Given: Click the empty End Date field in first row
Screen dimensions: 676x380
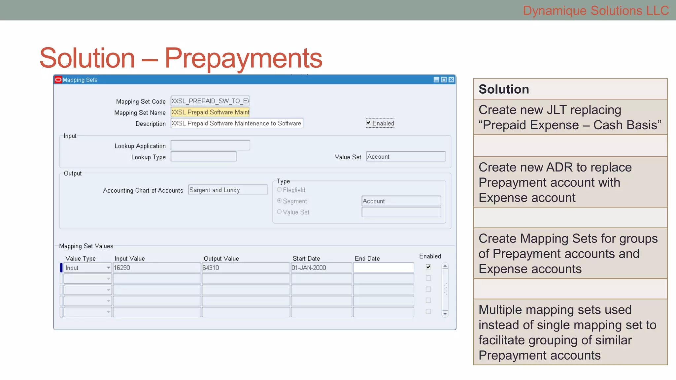Looking at the screenshot, I should [x=383, y=268].
